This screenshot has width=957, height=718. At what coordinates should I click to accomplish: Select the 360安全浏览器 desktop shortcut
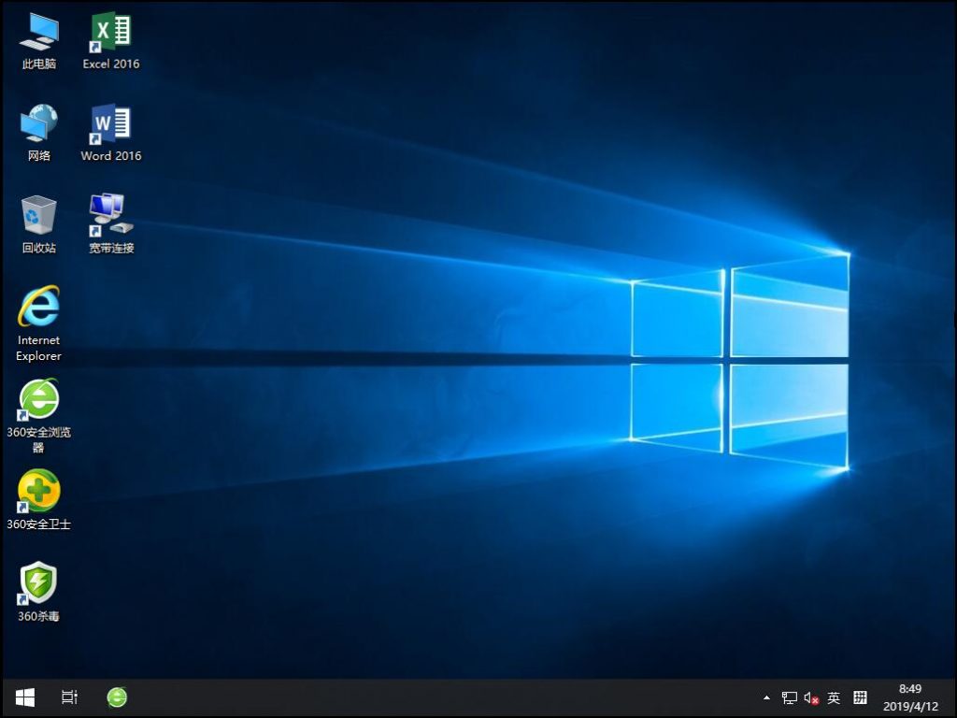tap(38, 416)
